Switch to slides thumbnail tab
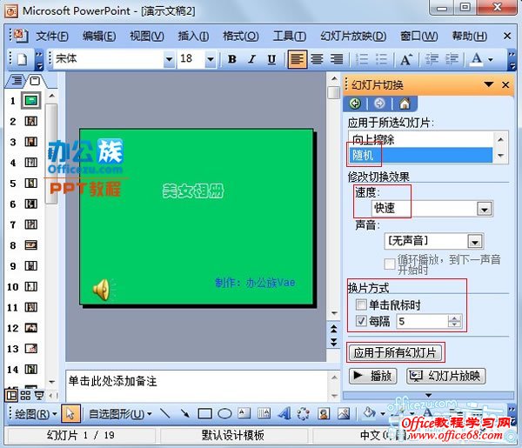This screenshot has width=522, height=448. pyautogui.click(x=35, y=80)
